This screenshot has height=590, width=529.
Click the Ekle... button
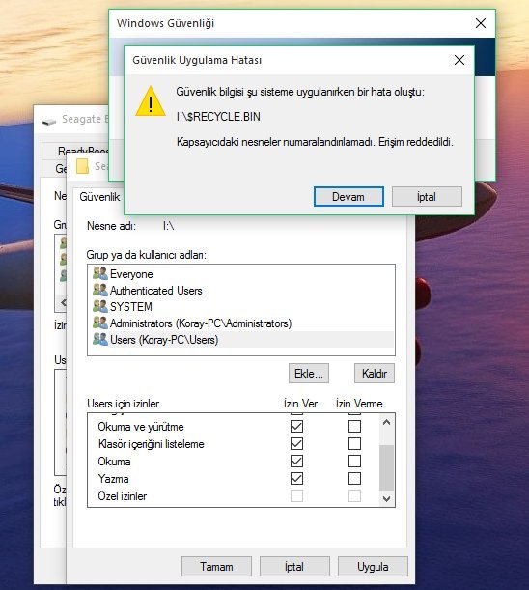(x=309, y=374)
